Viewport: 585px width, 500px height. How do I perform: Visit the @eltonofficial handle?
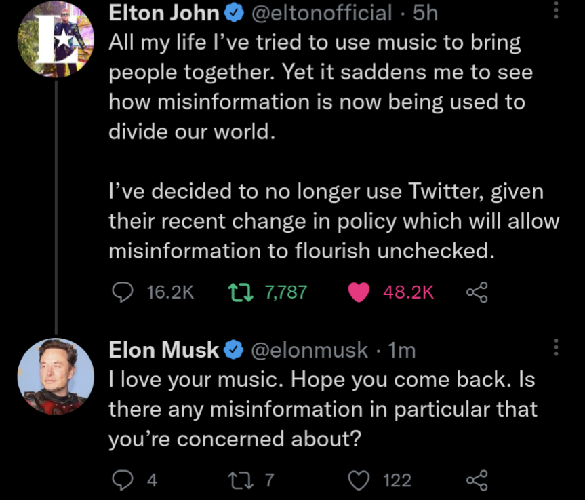pos(321,13)
